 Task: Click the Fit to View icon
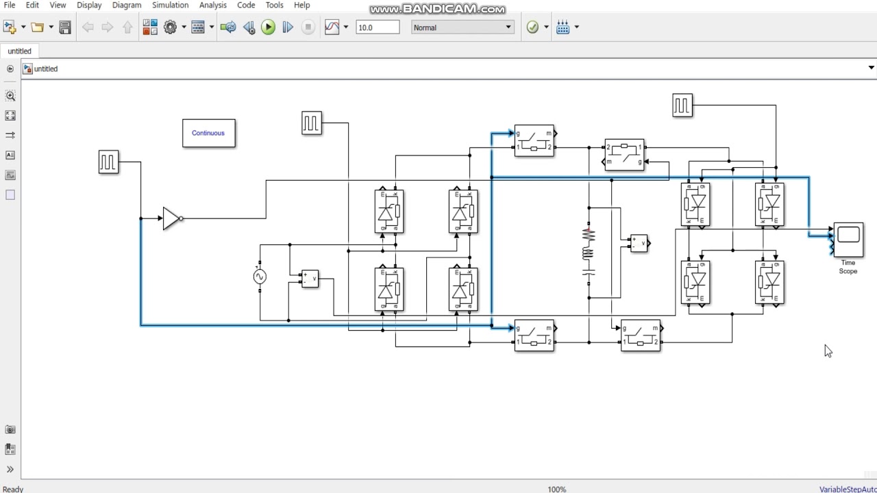point(10,116)
